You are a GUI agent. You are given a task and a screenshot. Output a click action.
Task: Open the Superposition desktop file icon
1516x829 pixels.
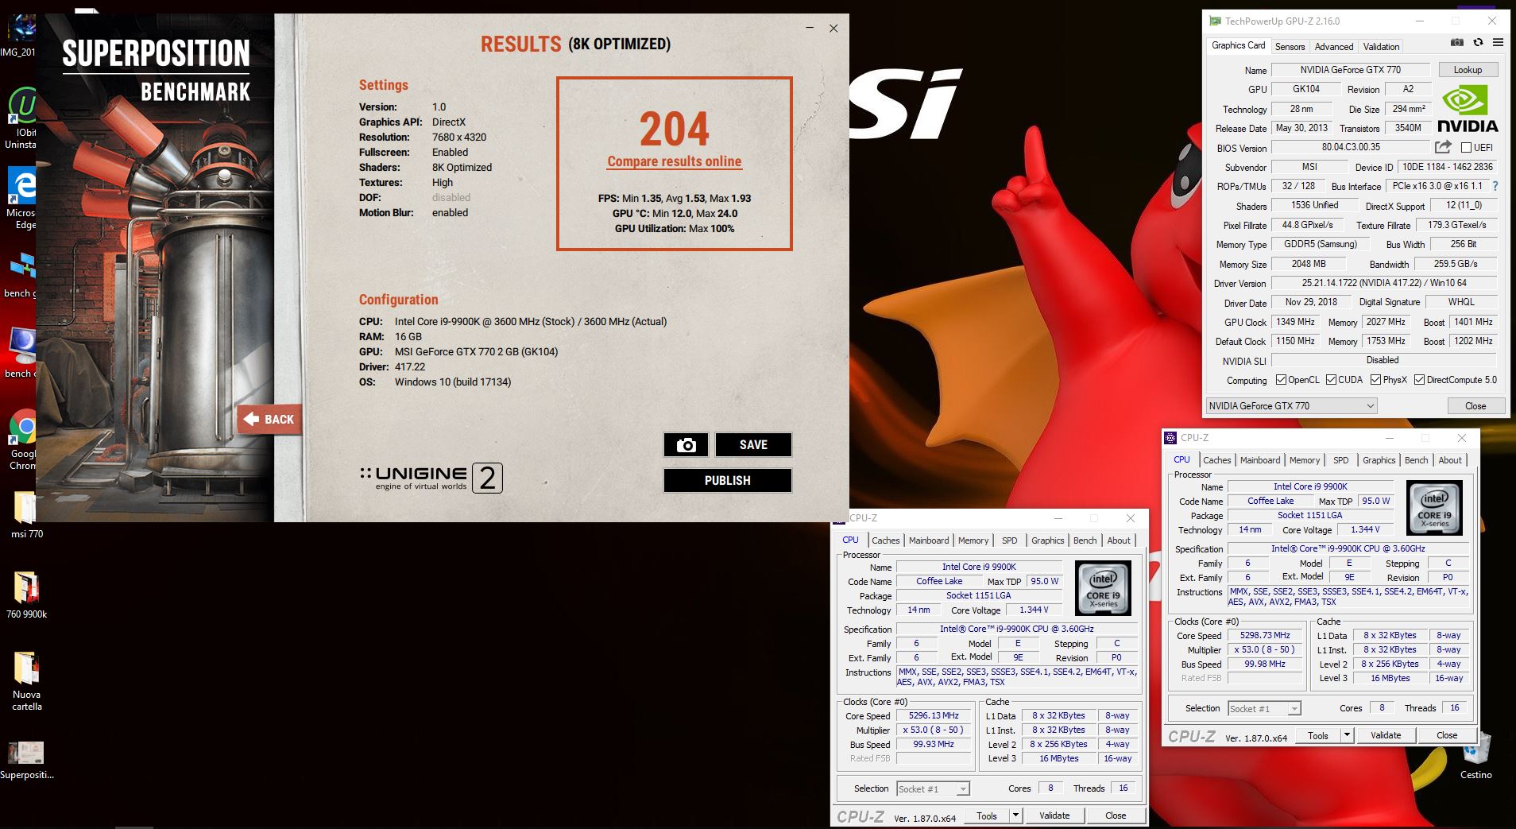coord(26,761)
